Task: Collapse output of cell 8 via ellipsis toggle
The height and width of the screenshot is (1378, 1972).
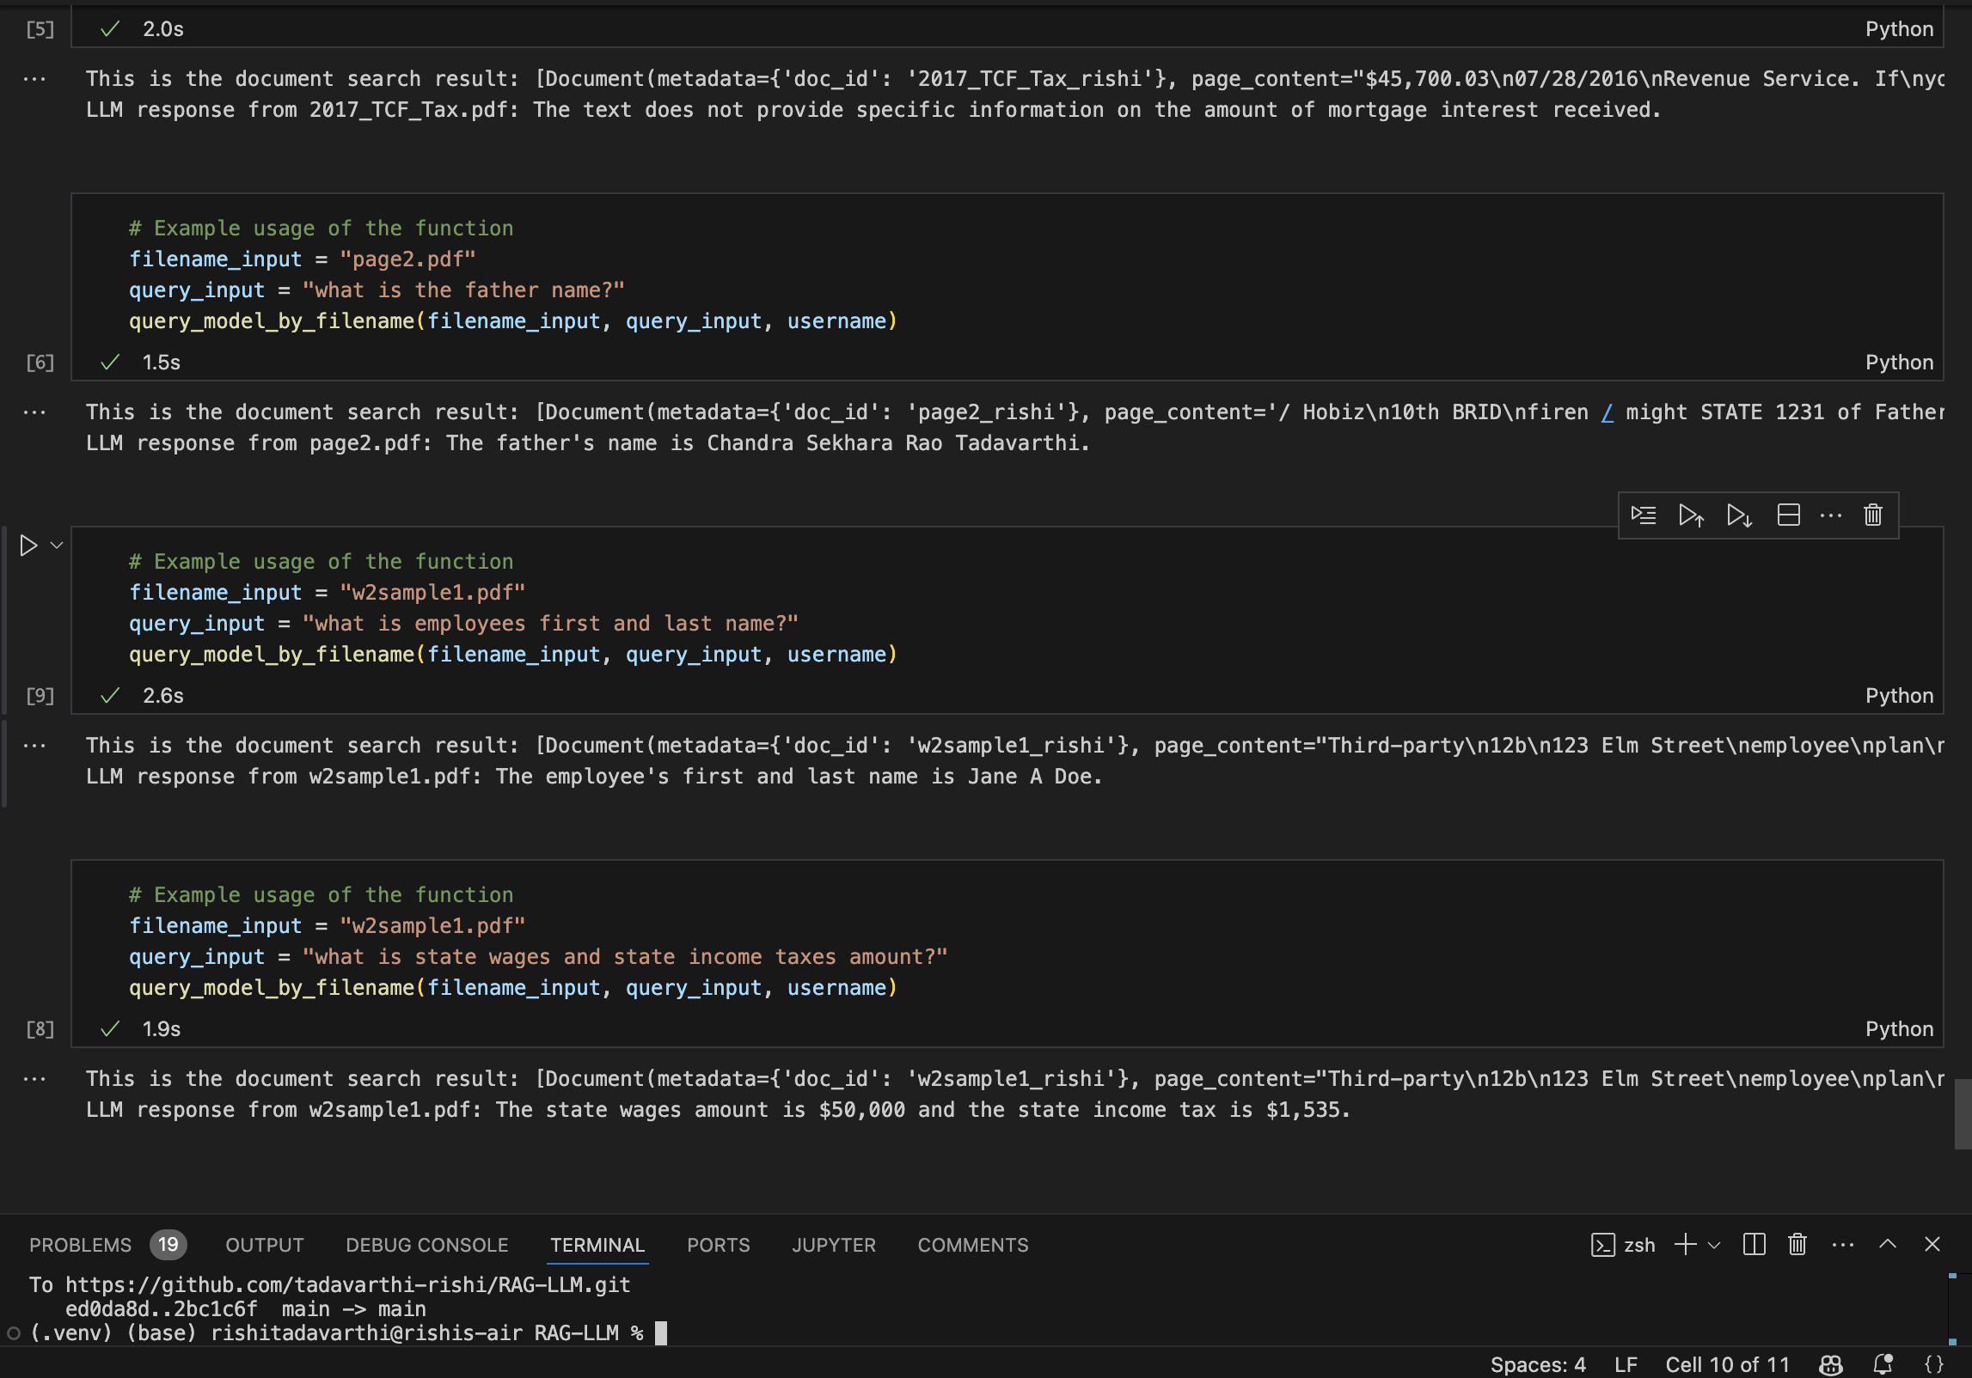Action: pyautogui.click(x=34, y=1078)
